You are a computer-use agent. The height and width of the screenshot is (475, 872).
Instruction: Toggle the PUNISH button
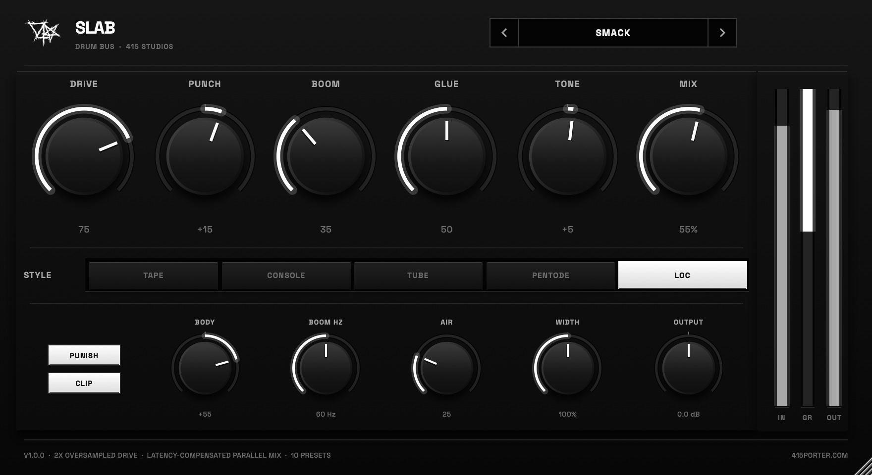tap(84, 355)
